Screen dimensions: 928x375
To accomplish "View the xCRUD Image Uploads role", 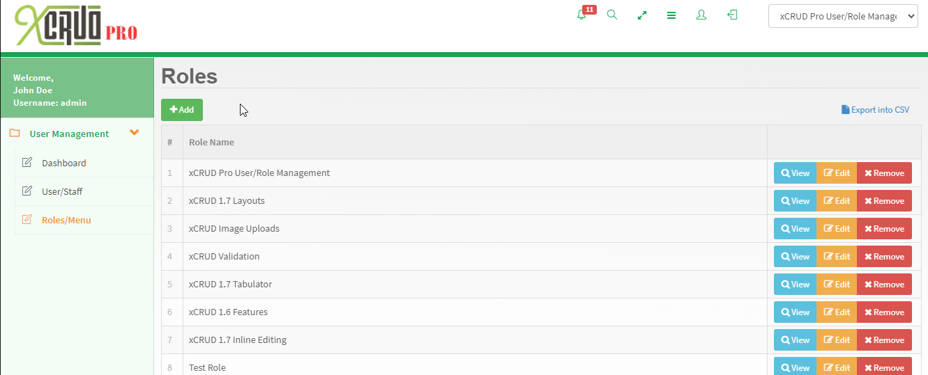I will tap(795, 229).
